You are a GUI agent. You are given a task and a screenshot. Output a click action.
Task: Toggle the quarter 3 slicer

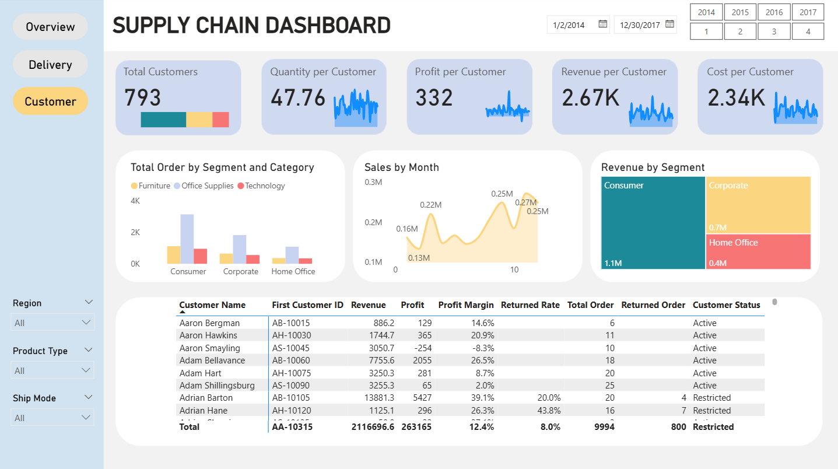tap(774, 32)
